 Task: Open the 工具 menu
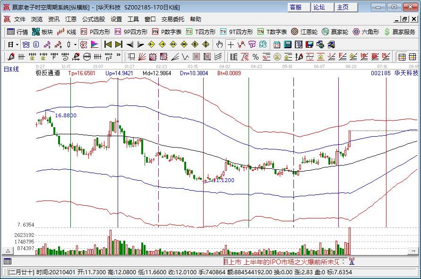133,19
